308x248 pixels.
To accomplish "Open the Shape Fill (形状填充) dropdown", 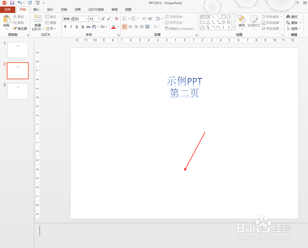I will [272, 17].
